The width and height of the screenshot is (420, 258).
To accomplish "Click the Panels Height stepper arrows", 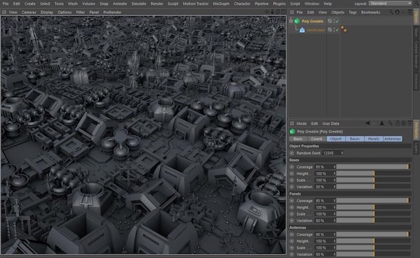I will click(335, 208).
